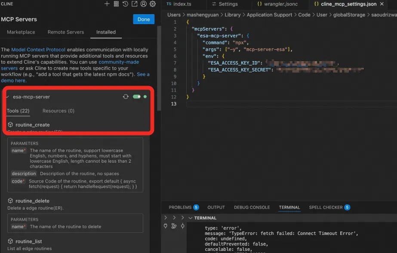Screen dimensions: 397x253
Task: Click the Cline panel vertical scrollbar
Action: pos(159,68)
